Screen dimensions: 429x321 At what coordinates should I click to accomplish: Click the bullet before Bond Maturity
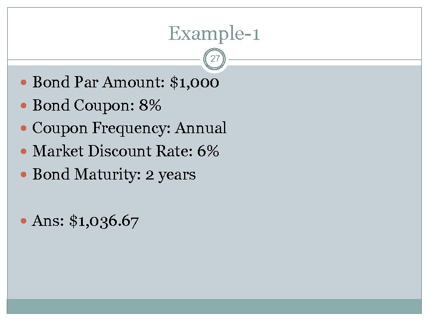(24, 175)
